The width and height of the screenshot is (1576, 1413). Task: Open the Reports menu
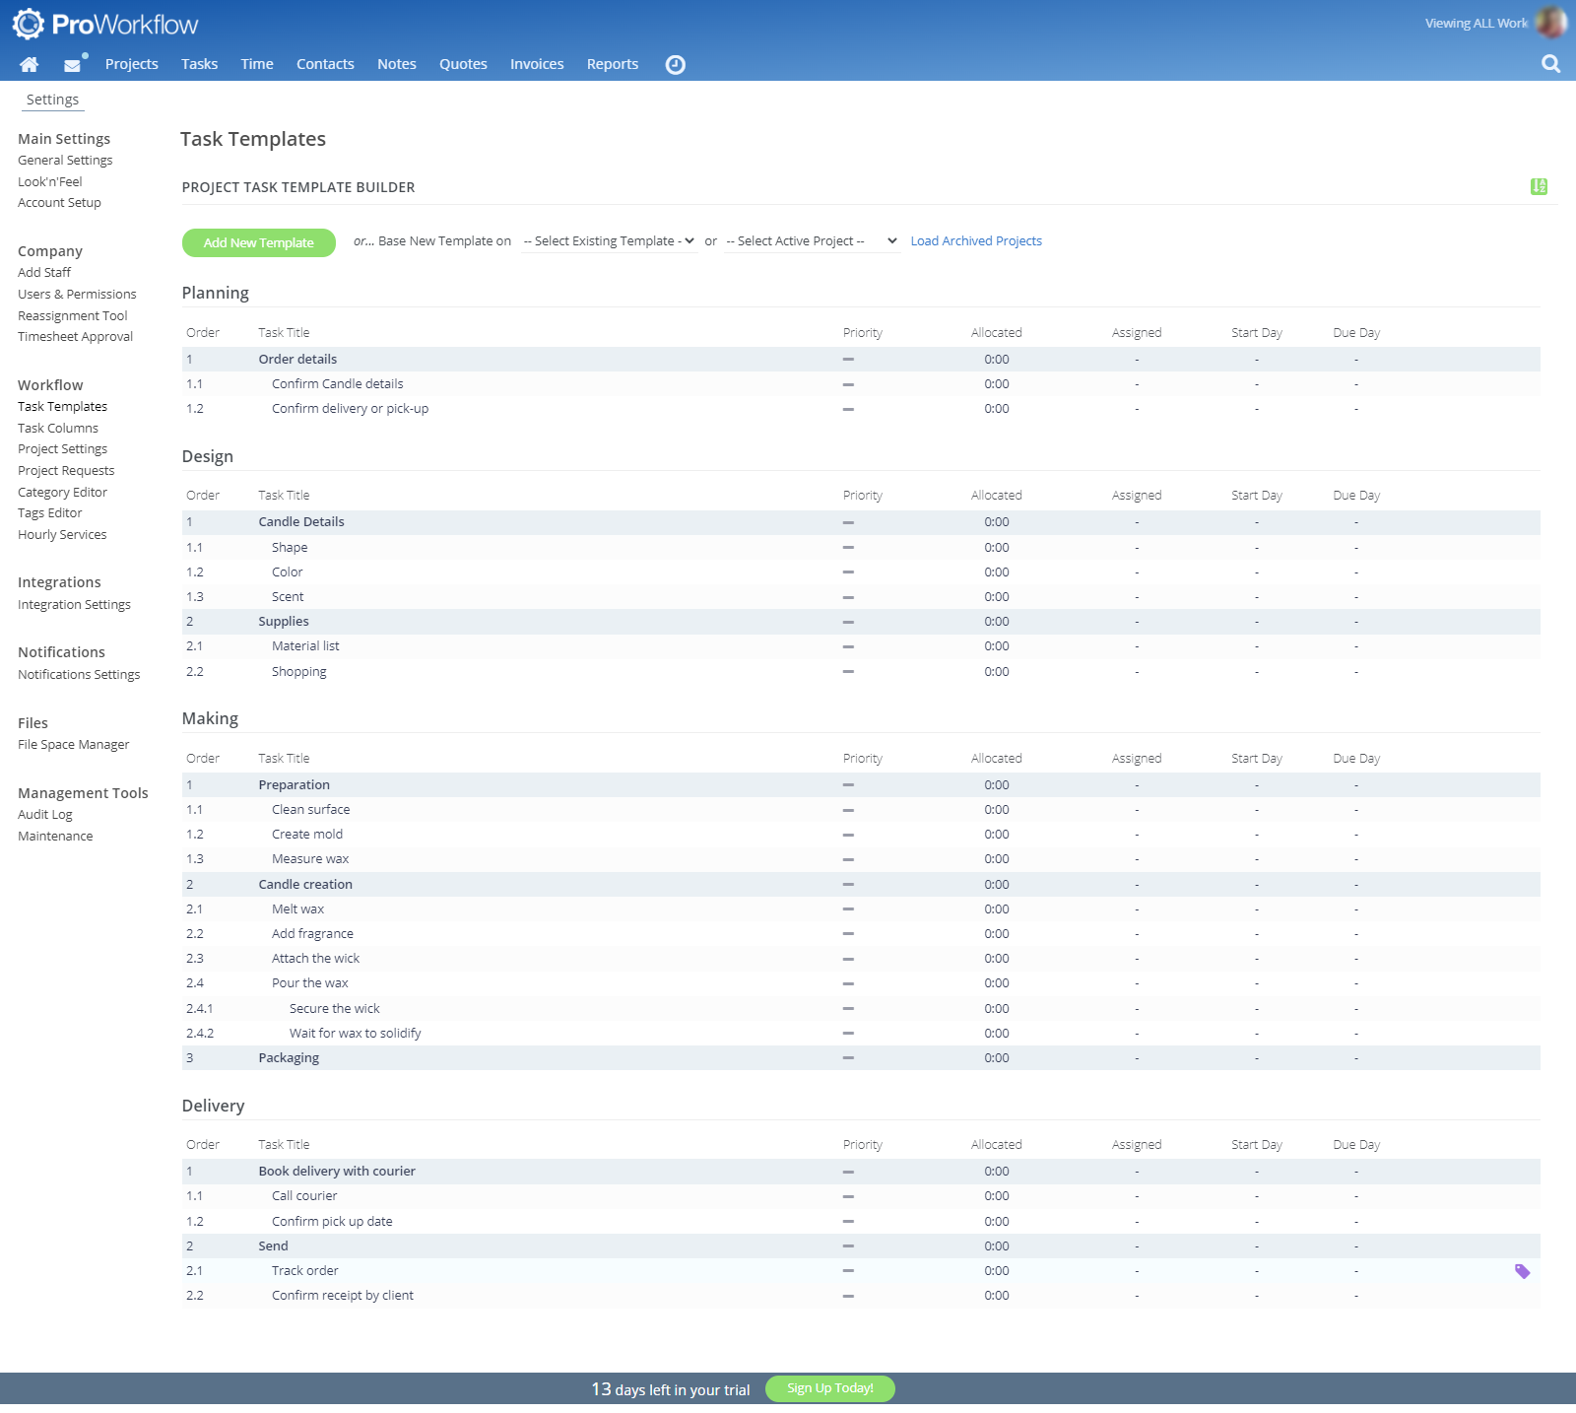coord(612,64)
